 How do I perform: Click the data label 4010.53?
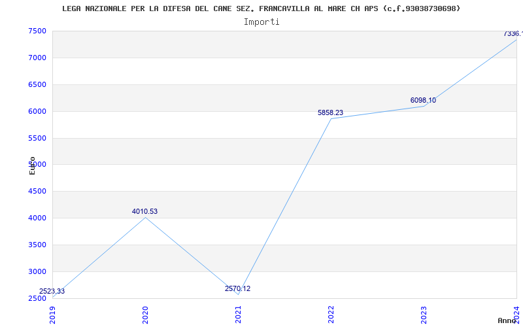point(144,211)
